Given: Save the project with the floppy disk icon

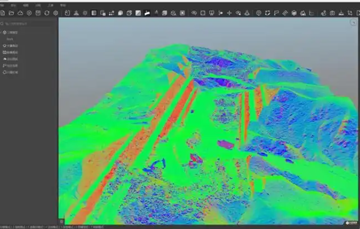Looking at the screenshot, I should 38,13.
